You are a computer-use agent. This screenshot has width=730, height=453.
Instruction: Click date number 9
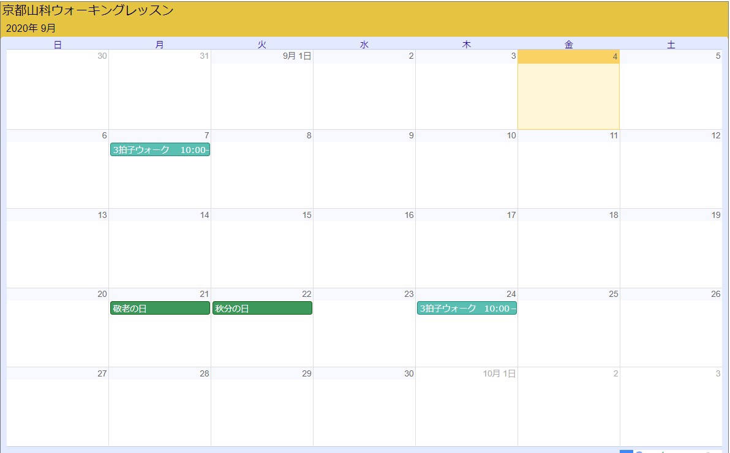pyautogui.click(x=411, y=135)
